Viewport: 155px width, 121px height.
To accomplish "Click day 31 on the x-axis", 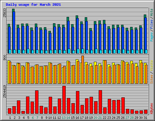I will pyautogui.click(x=145, y=118).
